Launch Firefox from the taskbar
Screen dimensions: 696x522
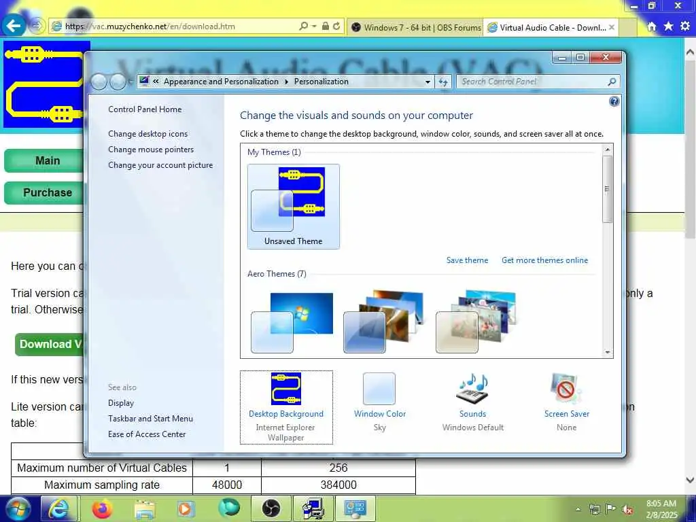coord(102,508)
